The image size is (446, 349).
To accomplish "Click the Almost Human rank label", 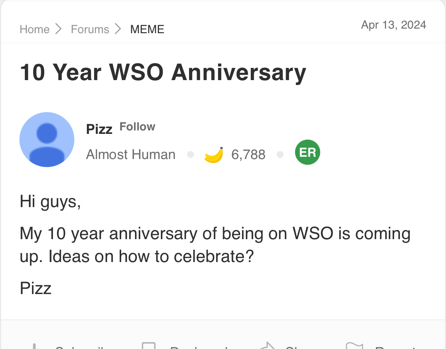I will coord(131,155).
